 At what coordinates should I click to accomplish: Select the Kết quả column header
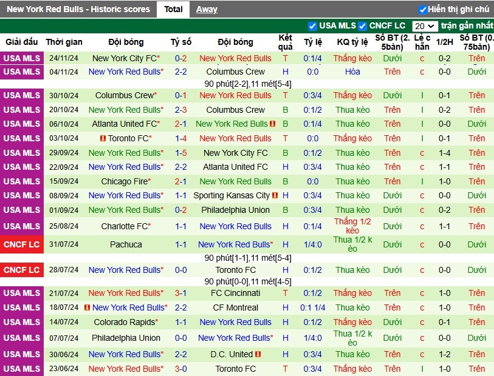point(285,42)
